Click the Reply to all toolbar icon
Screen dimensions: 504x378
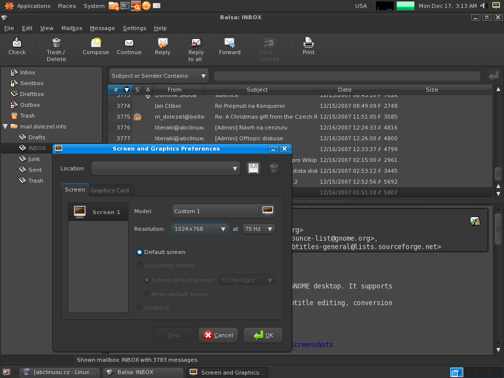196,50
